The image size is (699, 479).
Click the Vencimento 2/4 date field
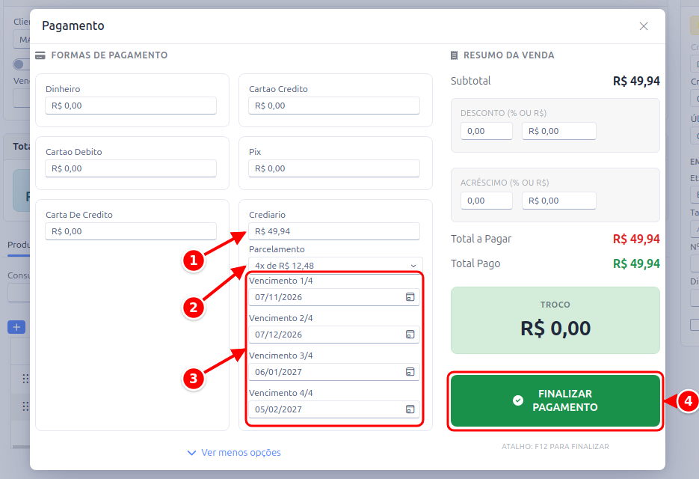click(x=334, y=335)
